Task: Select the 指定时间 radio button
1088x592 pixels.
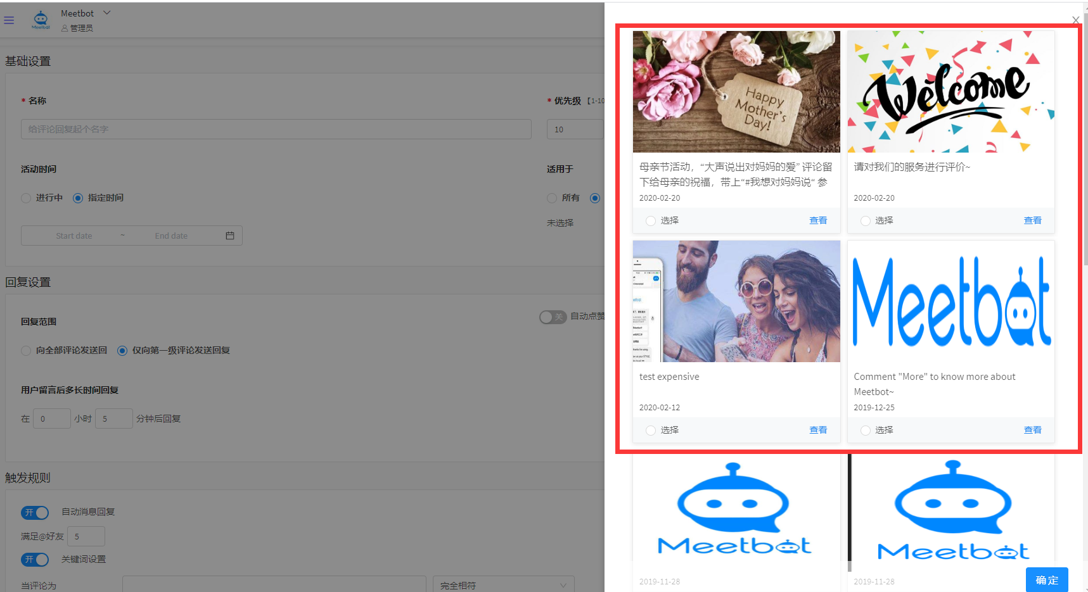Action: (x=78, y=198)
